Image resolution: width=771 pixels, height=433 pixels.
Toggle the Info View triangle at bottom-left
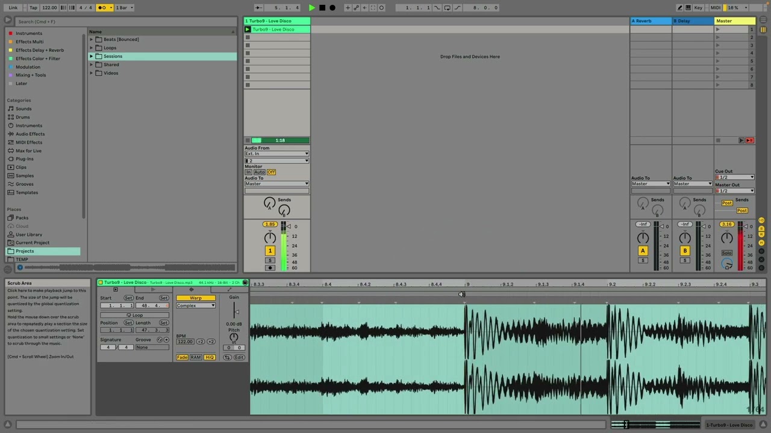(8, 425)
